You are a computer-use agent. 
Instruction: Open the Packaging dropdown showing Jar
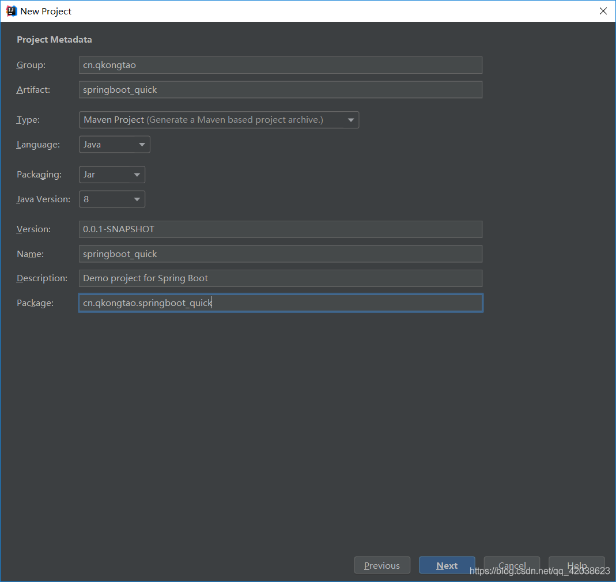[112, 175]
